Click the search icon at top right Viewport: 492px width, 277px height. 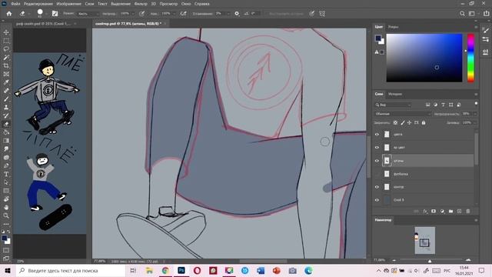[462, 14]
